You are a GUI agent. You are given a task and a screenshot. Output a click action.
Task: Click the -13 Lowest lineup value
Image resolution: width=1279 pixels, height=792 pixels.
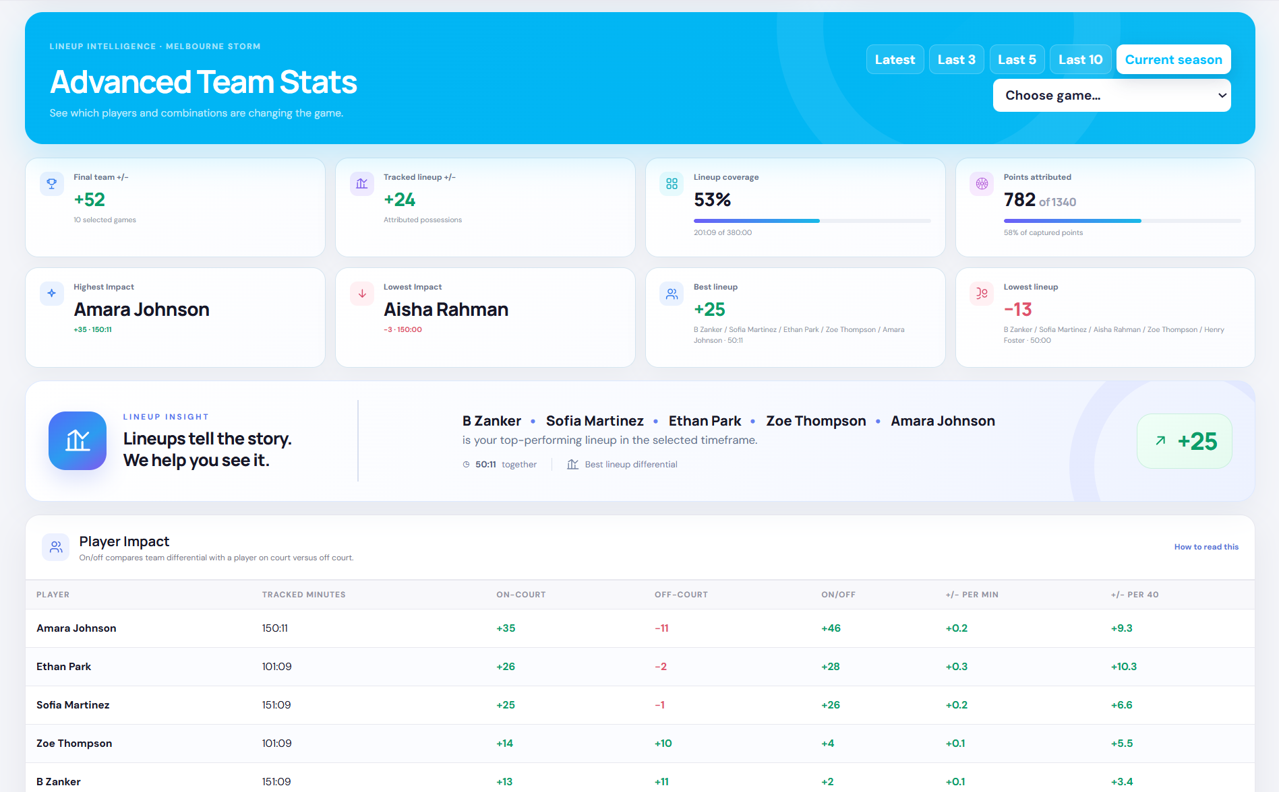click(1017, 310)
